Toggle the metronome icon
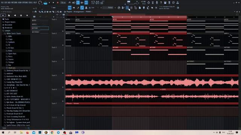Screen dimensions: 241x135 tap(70, 3)
